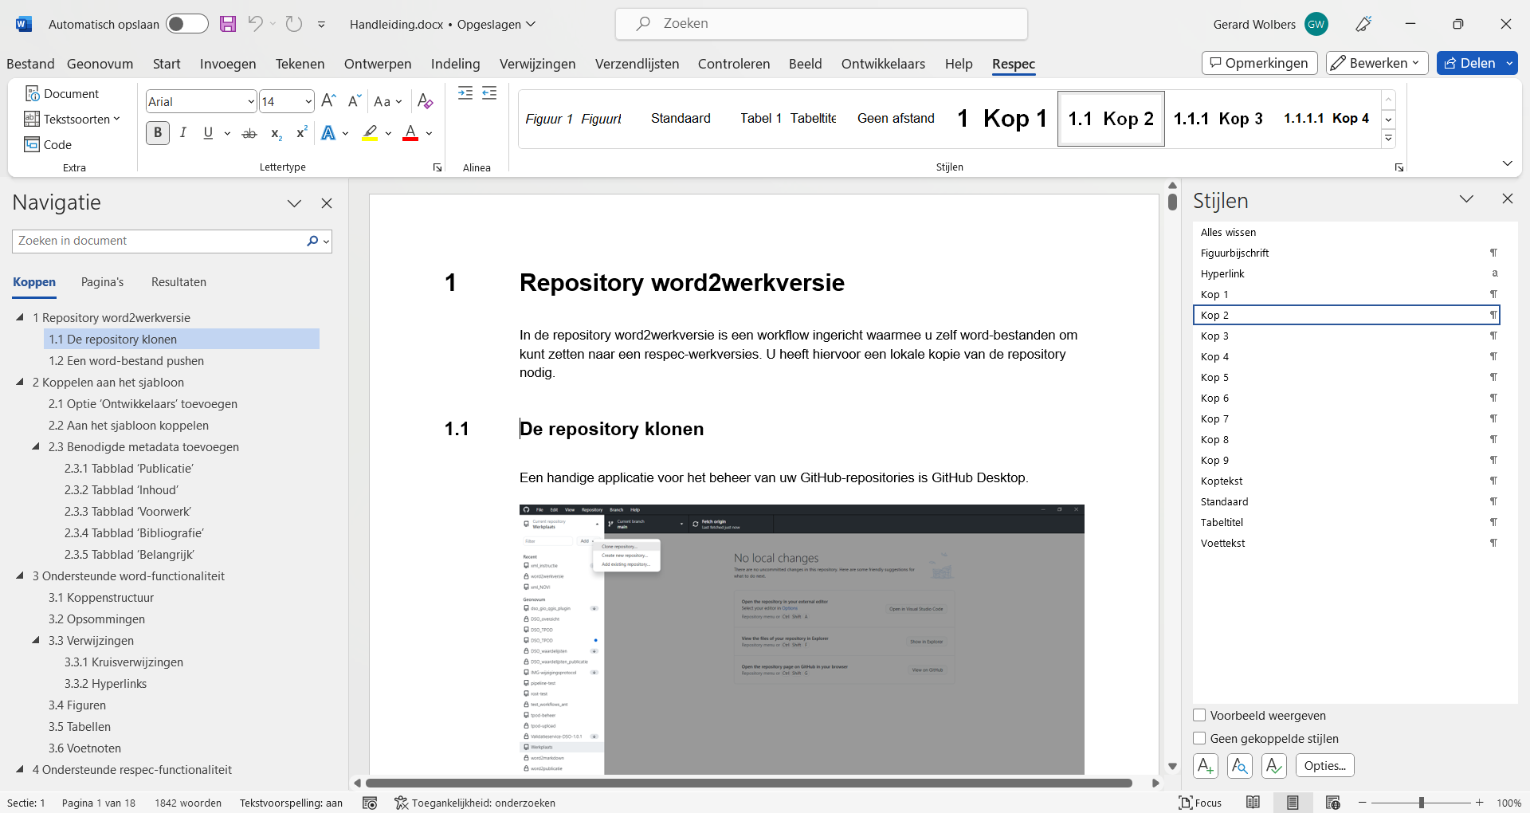Switch to Web Layout view

tap(1332, 803)
